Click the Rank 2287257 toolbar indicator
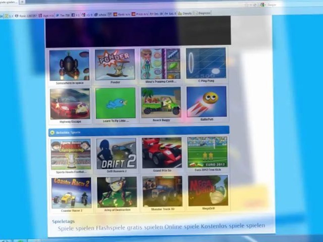Image resolution: width=323 pixels, height=242 pixels. 26,16
